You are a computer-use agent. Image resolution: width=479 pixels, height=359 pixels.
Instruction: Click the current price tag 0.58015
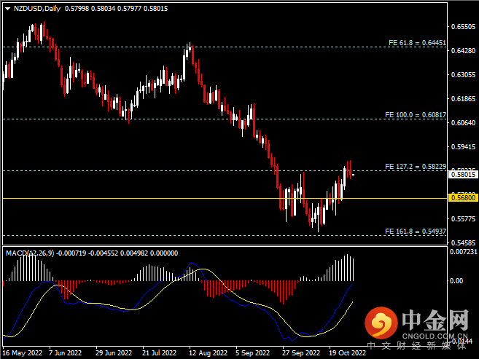point(463,175)
